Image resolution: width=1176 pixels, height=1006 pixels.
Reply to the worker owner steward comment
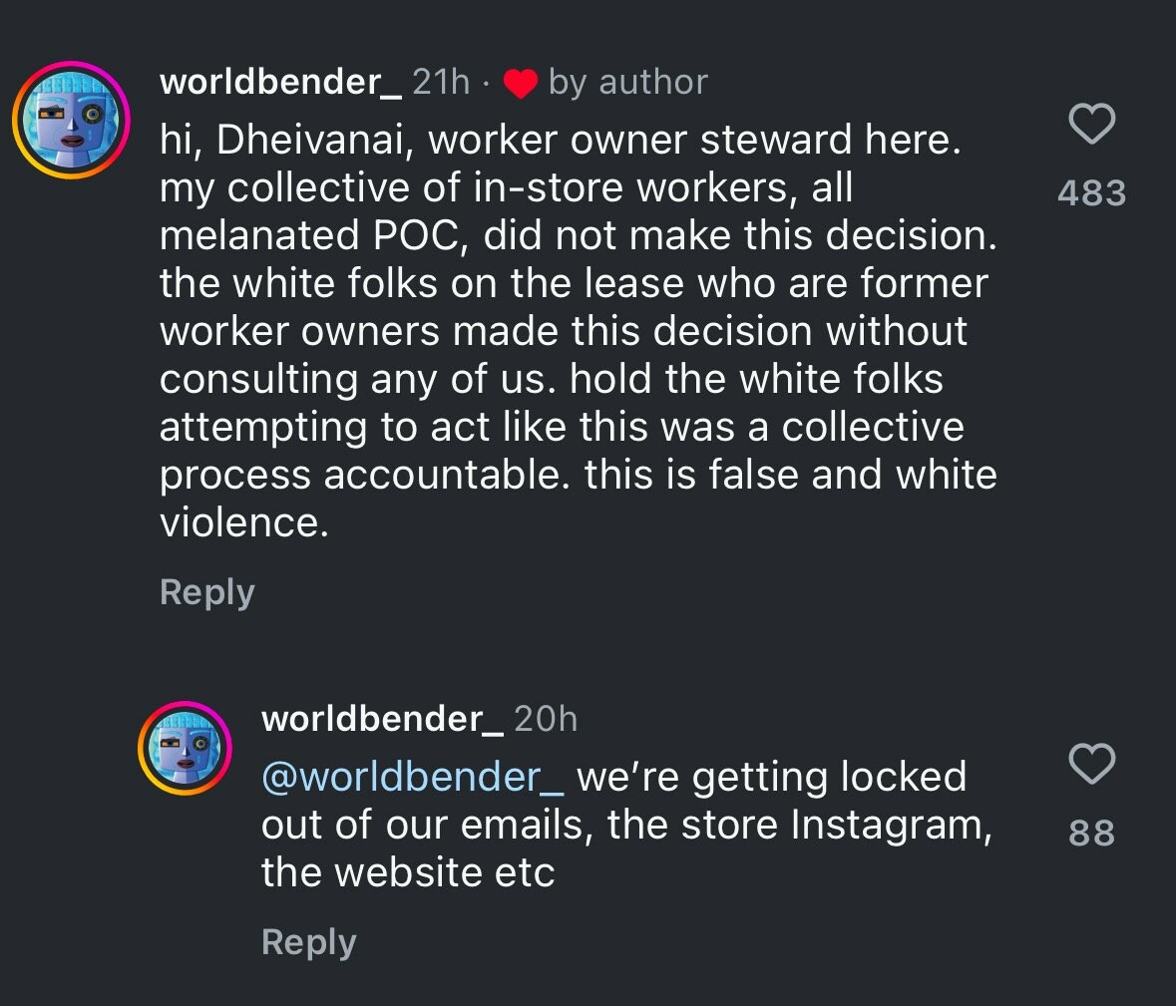point(207,592)
